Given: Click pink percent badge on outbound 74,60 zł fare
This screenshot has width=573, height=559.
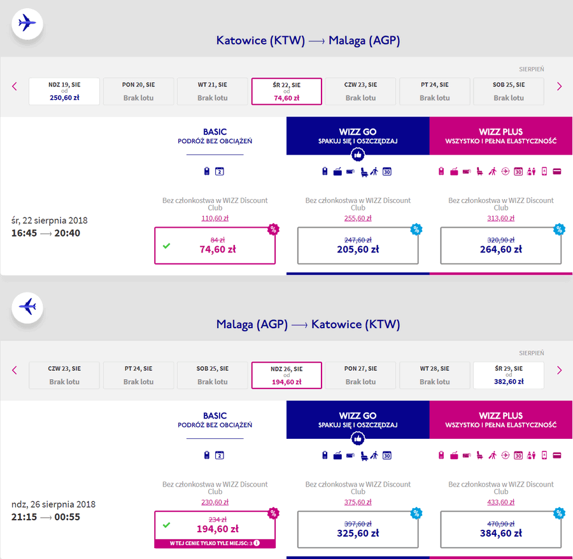Looking at the screenshot, I should (x=273, y=230).
